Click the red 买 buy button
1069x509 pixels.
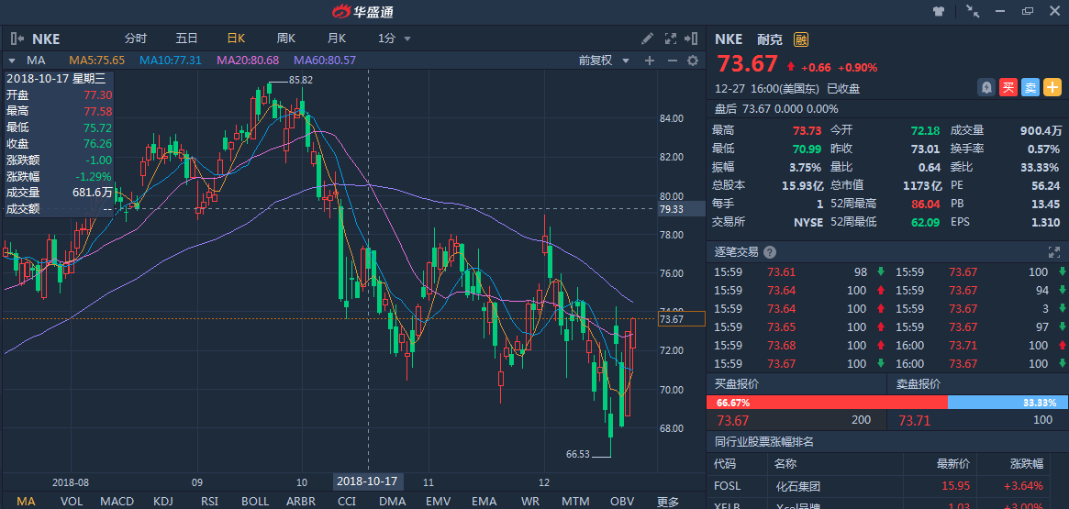pos(1008,88)
